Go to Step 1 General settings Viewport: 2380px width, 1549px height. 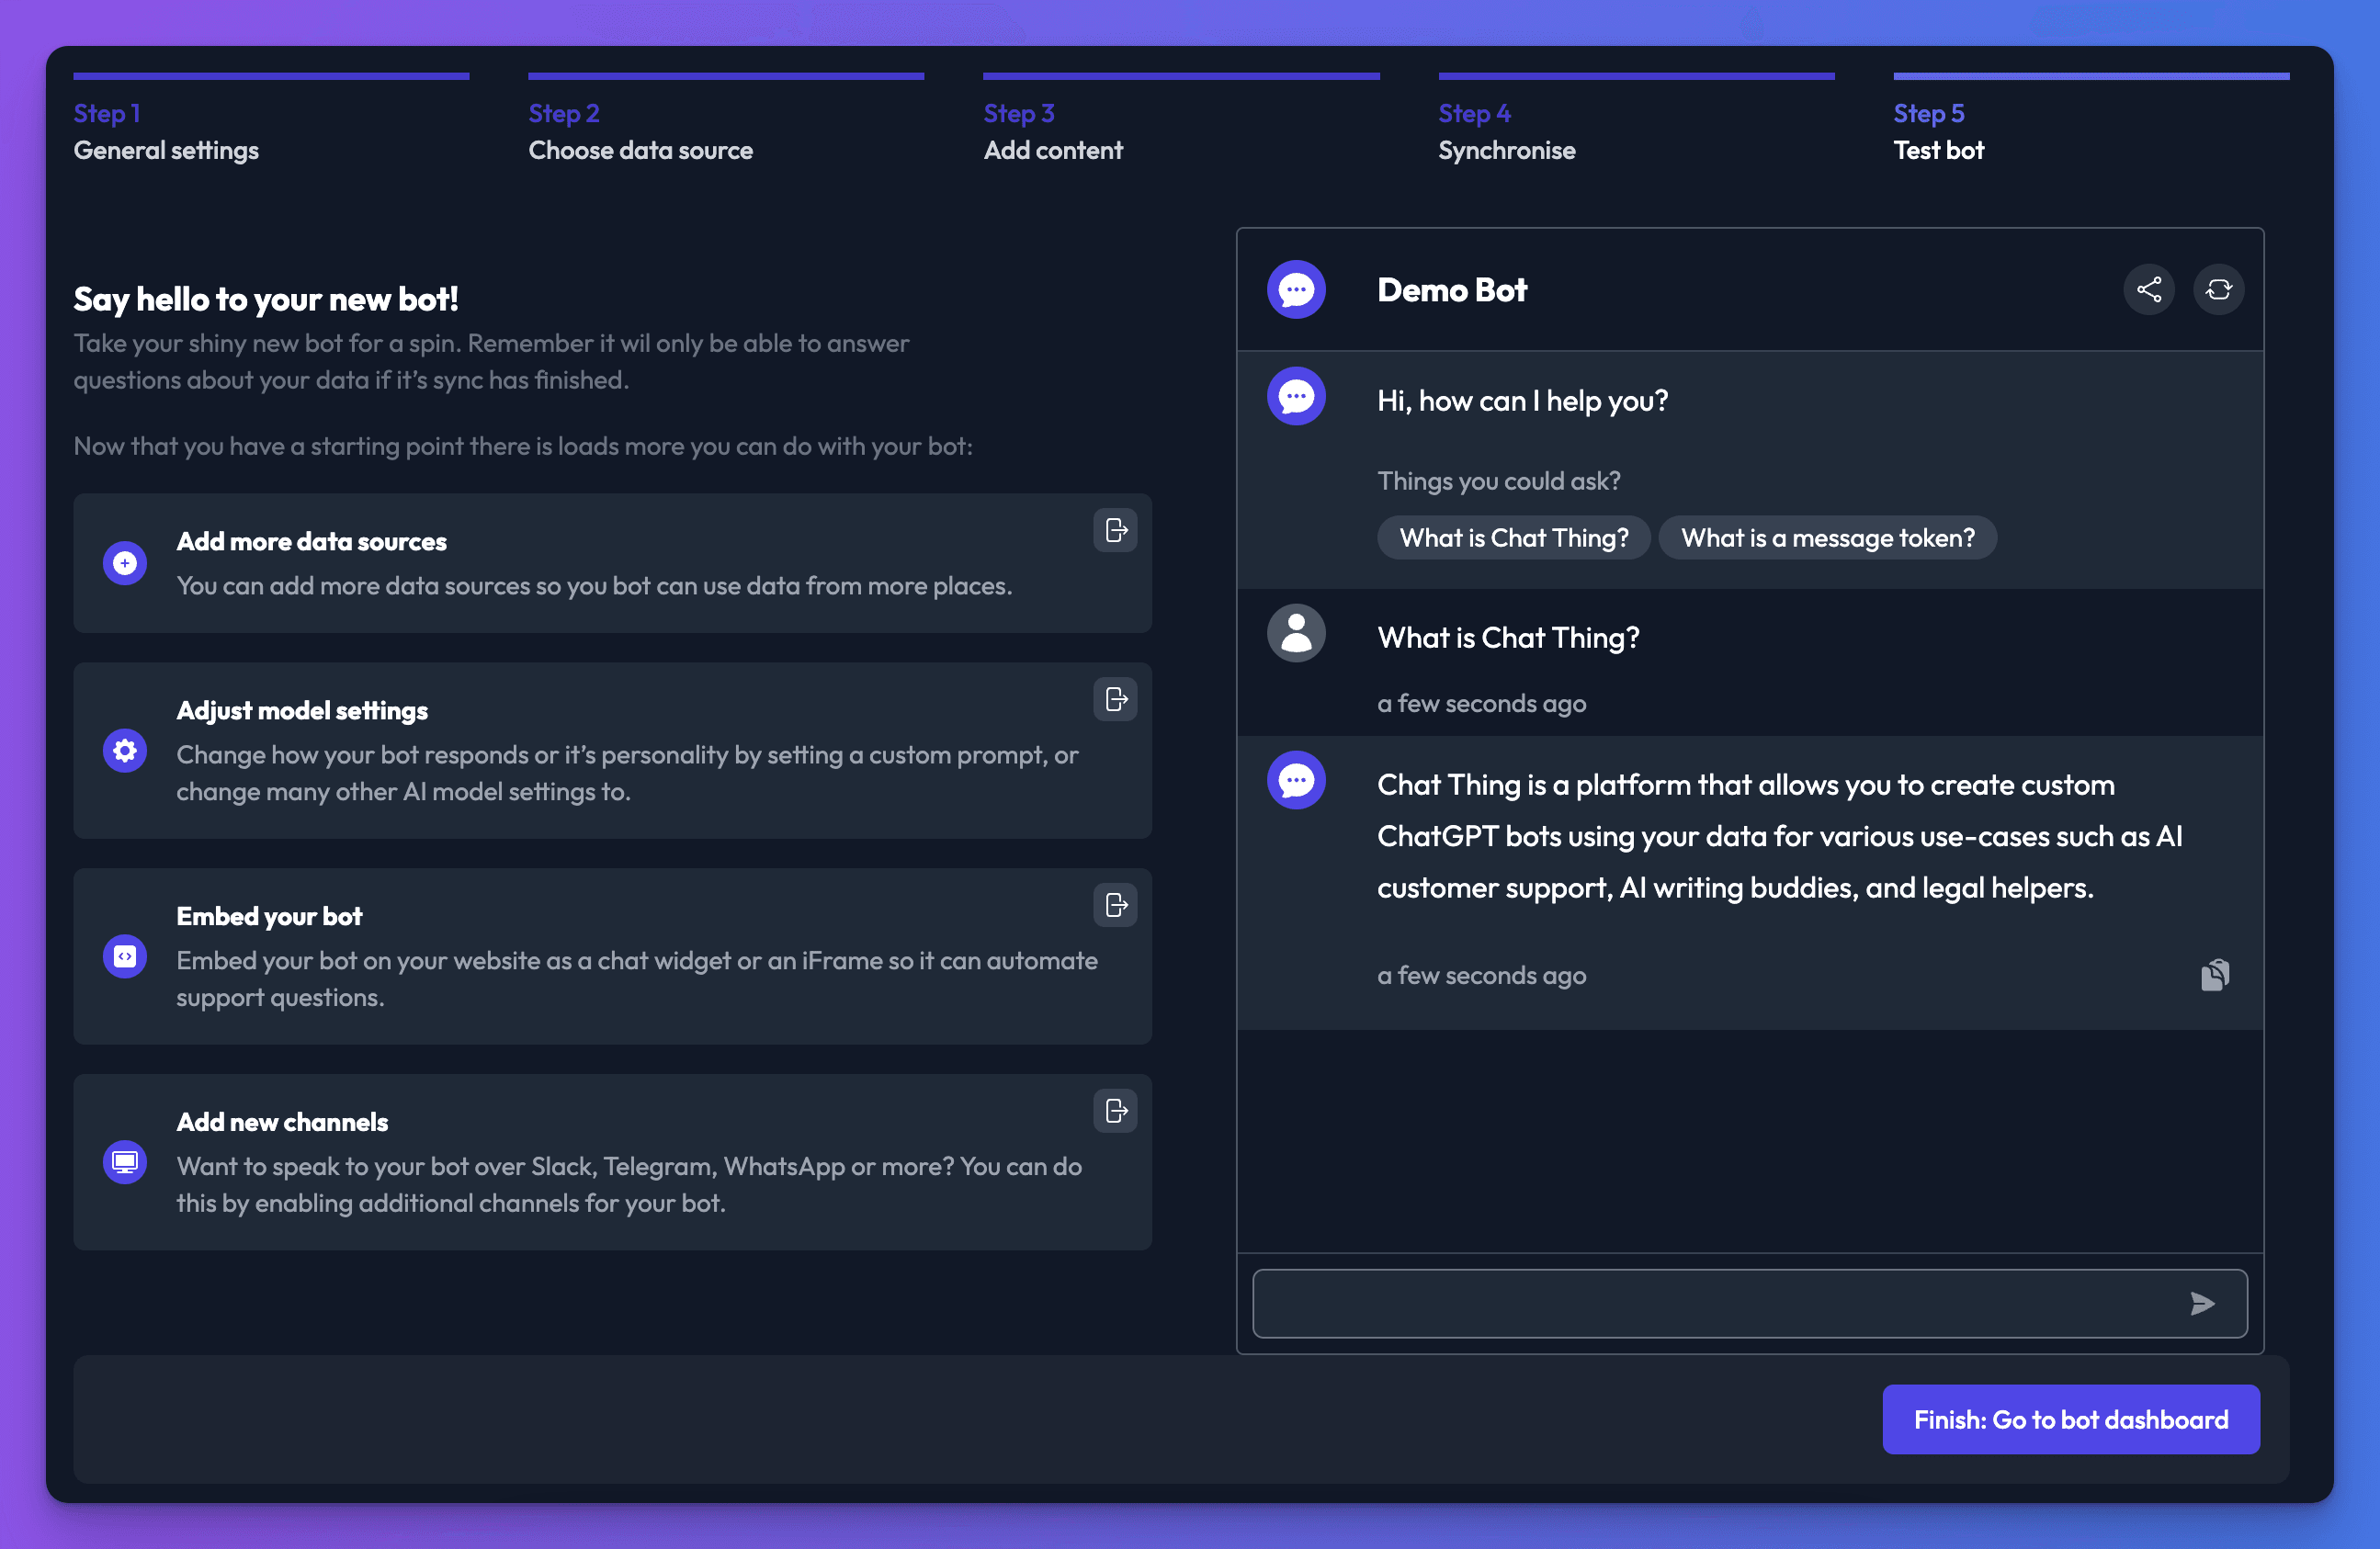271,120
